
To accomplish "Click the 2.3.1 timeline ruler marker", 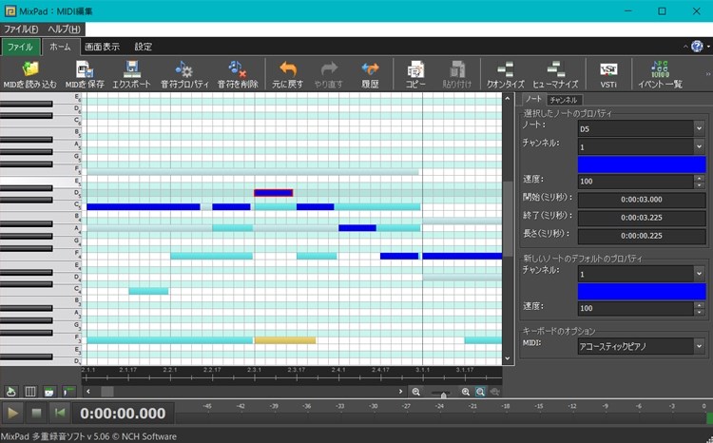I will coord(254,370).
